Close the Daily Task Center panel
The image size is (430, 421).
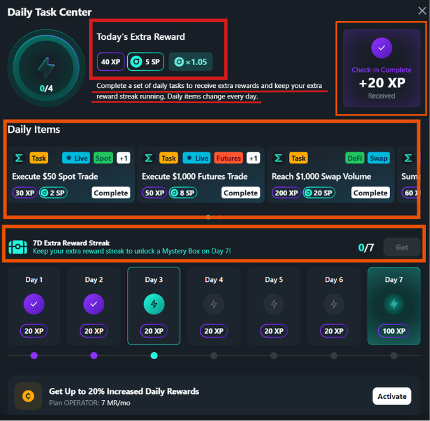tap(422, 11)
